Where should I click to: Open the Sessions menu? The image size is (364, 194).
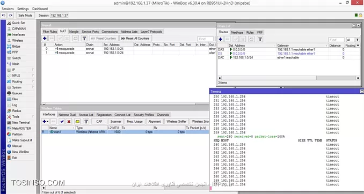coord(8,9)
